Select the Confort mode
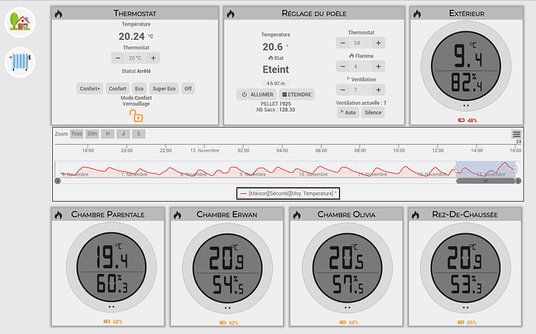Image resolution: width=536 pixels, height=334 pixels. coord(117,89)
